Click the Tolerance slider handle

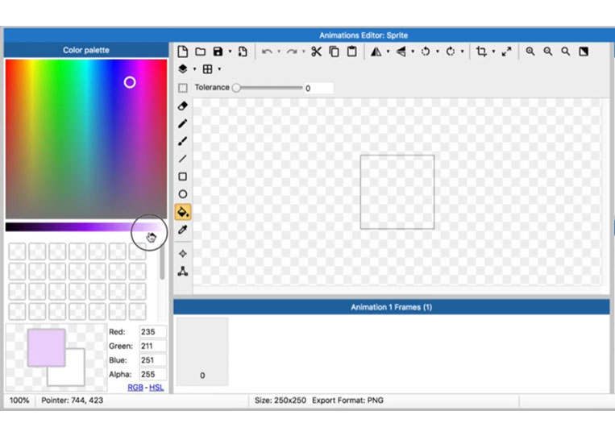(x=236, y=88)
